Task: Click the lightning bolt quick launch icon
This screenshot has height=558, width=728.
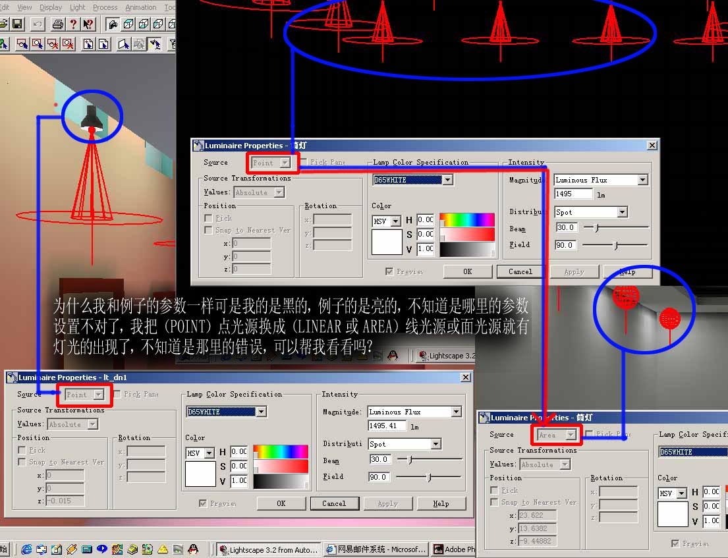Action: [72, 549]
